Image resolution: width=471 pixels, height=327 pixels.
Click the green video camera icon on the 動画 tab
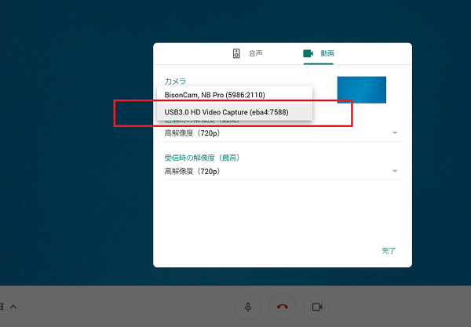point(309,53)
